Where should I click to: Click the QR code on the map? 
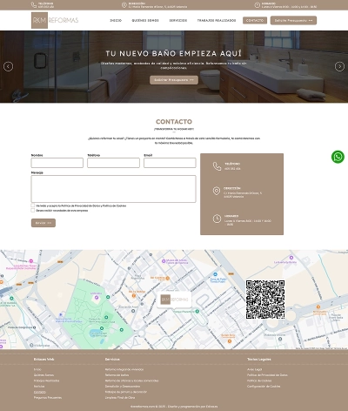265,300
